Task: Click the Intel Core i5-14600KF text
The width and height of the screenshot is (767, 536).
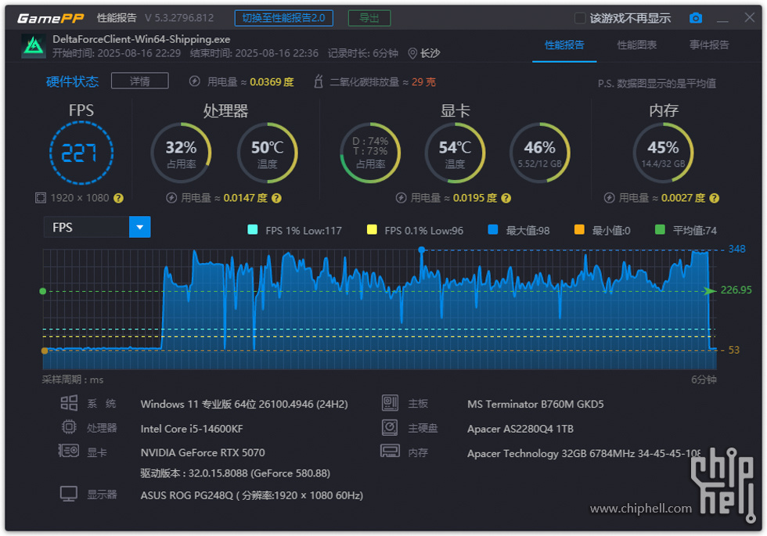Action: pyautogui.click(x=192, y=429)
